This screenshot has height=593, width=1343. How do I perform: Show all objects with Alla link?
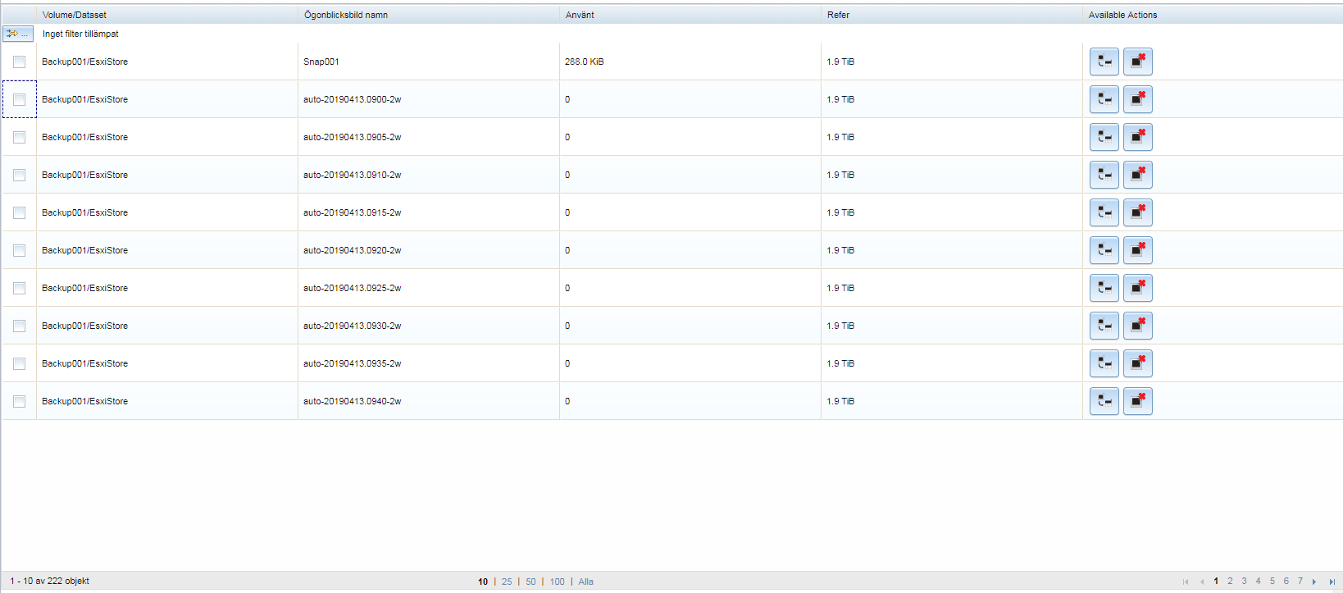[x=585, y=582]
